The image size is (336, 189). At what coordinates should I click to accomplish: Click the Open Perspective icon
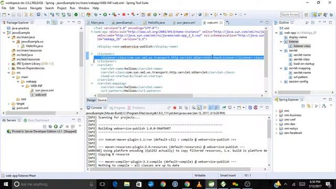307,15
